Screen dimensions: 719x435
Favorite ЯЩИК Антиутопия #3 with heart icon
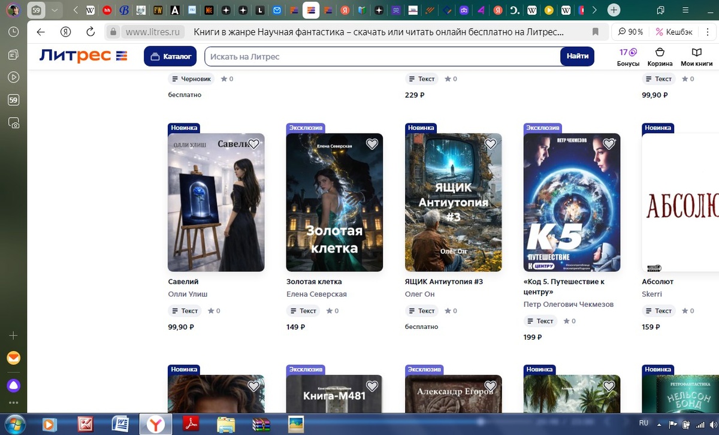pos(491,144)
